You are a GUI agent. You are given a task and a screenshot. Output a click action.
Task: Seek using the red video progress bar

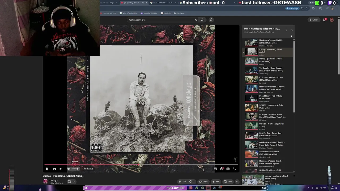141,165
